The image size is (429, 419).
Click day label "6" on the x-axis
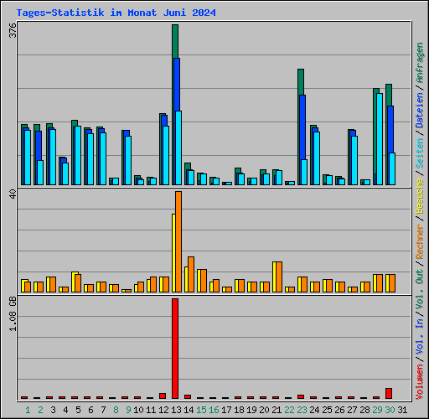[90, 410]
